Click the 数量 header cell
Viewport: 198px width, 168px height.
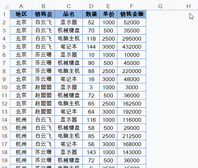pos(91,14)
